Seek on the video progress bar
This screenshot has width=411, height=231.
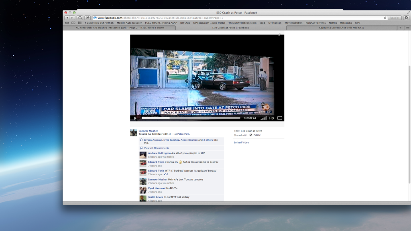click(x=191, y=118)
